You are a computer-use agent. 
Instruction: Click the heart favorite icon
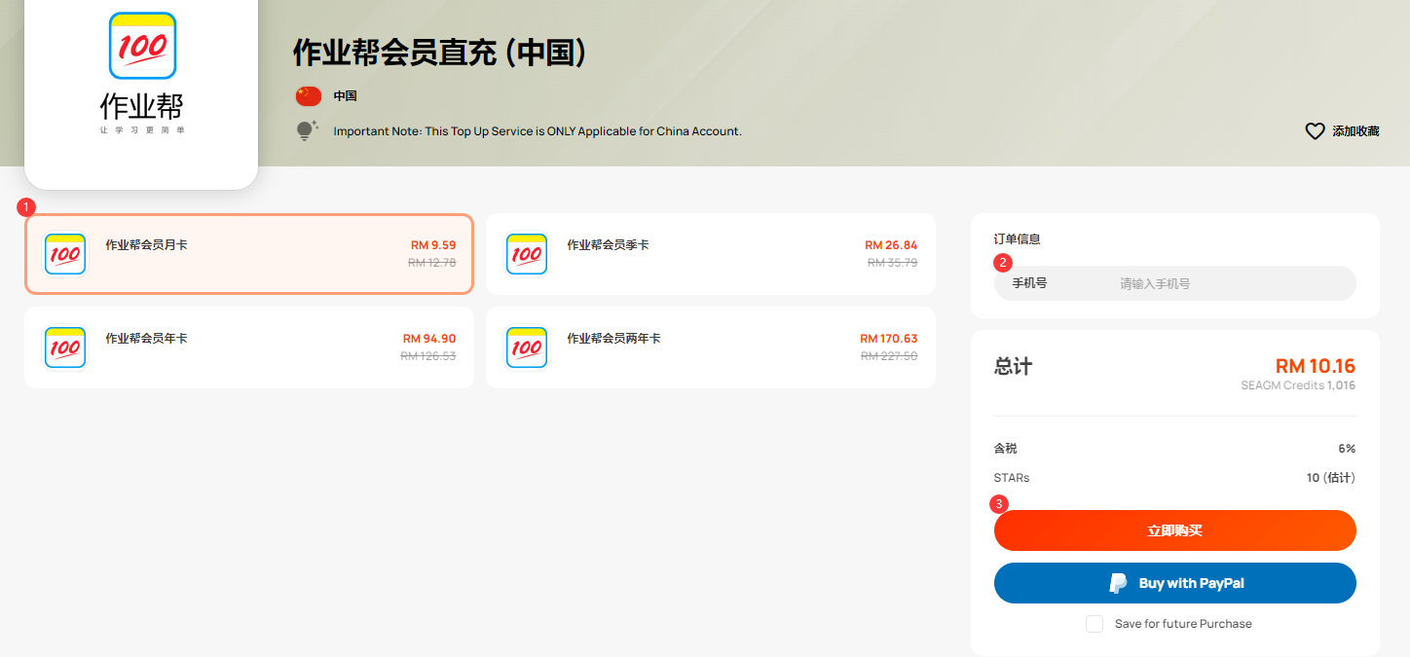click(x=1316, y=130)
